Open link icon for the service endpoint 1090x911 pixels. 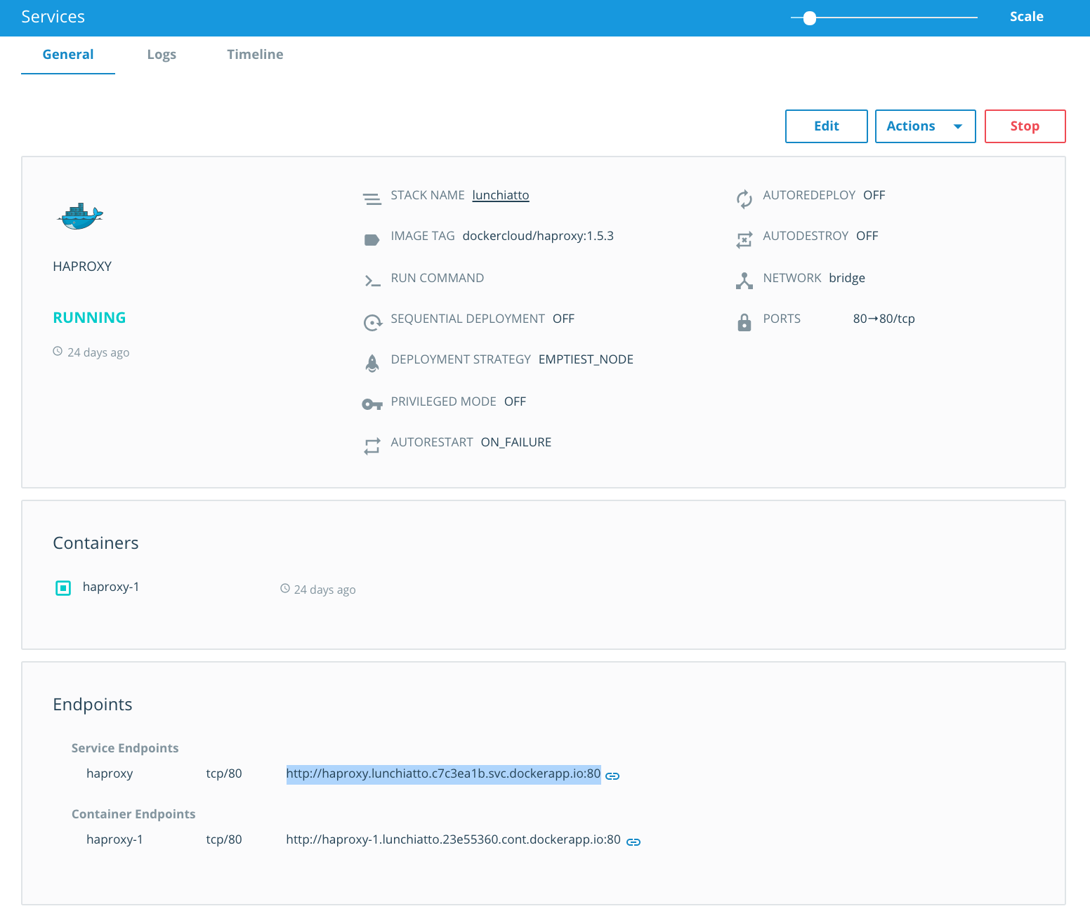point(612,776)
